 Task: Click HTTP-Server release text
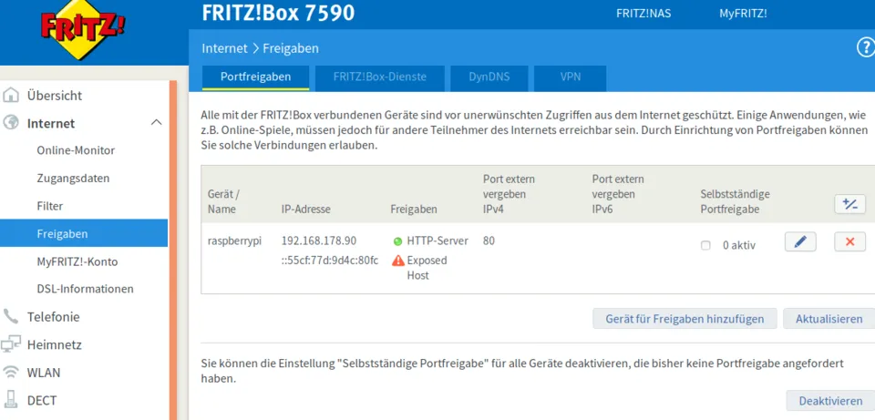click(x=437, y=241)
